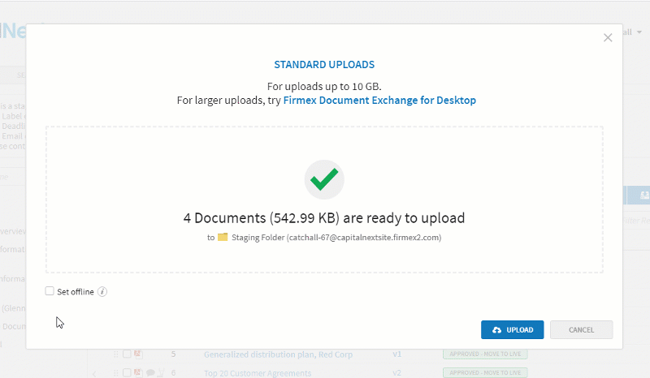Close the upload dialog with the X
The width and height of the screenshot is (650, 378).
608,37
